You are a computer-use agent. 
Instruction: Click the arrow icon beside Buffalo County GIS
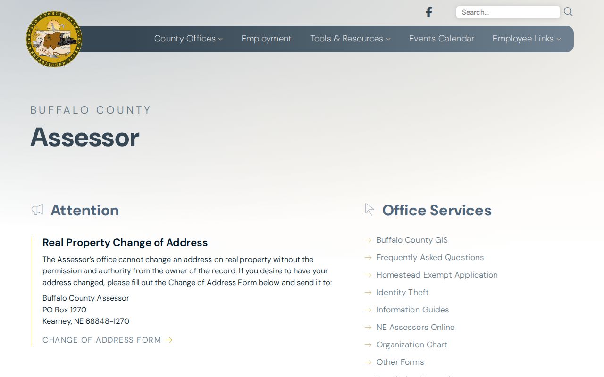coord(368,240)
